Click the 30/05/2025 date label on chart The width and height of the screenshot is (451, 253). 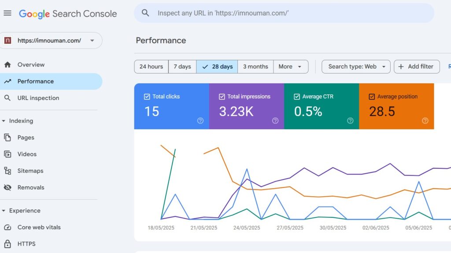[333, 228]
